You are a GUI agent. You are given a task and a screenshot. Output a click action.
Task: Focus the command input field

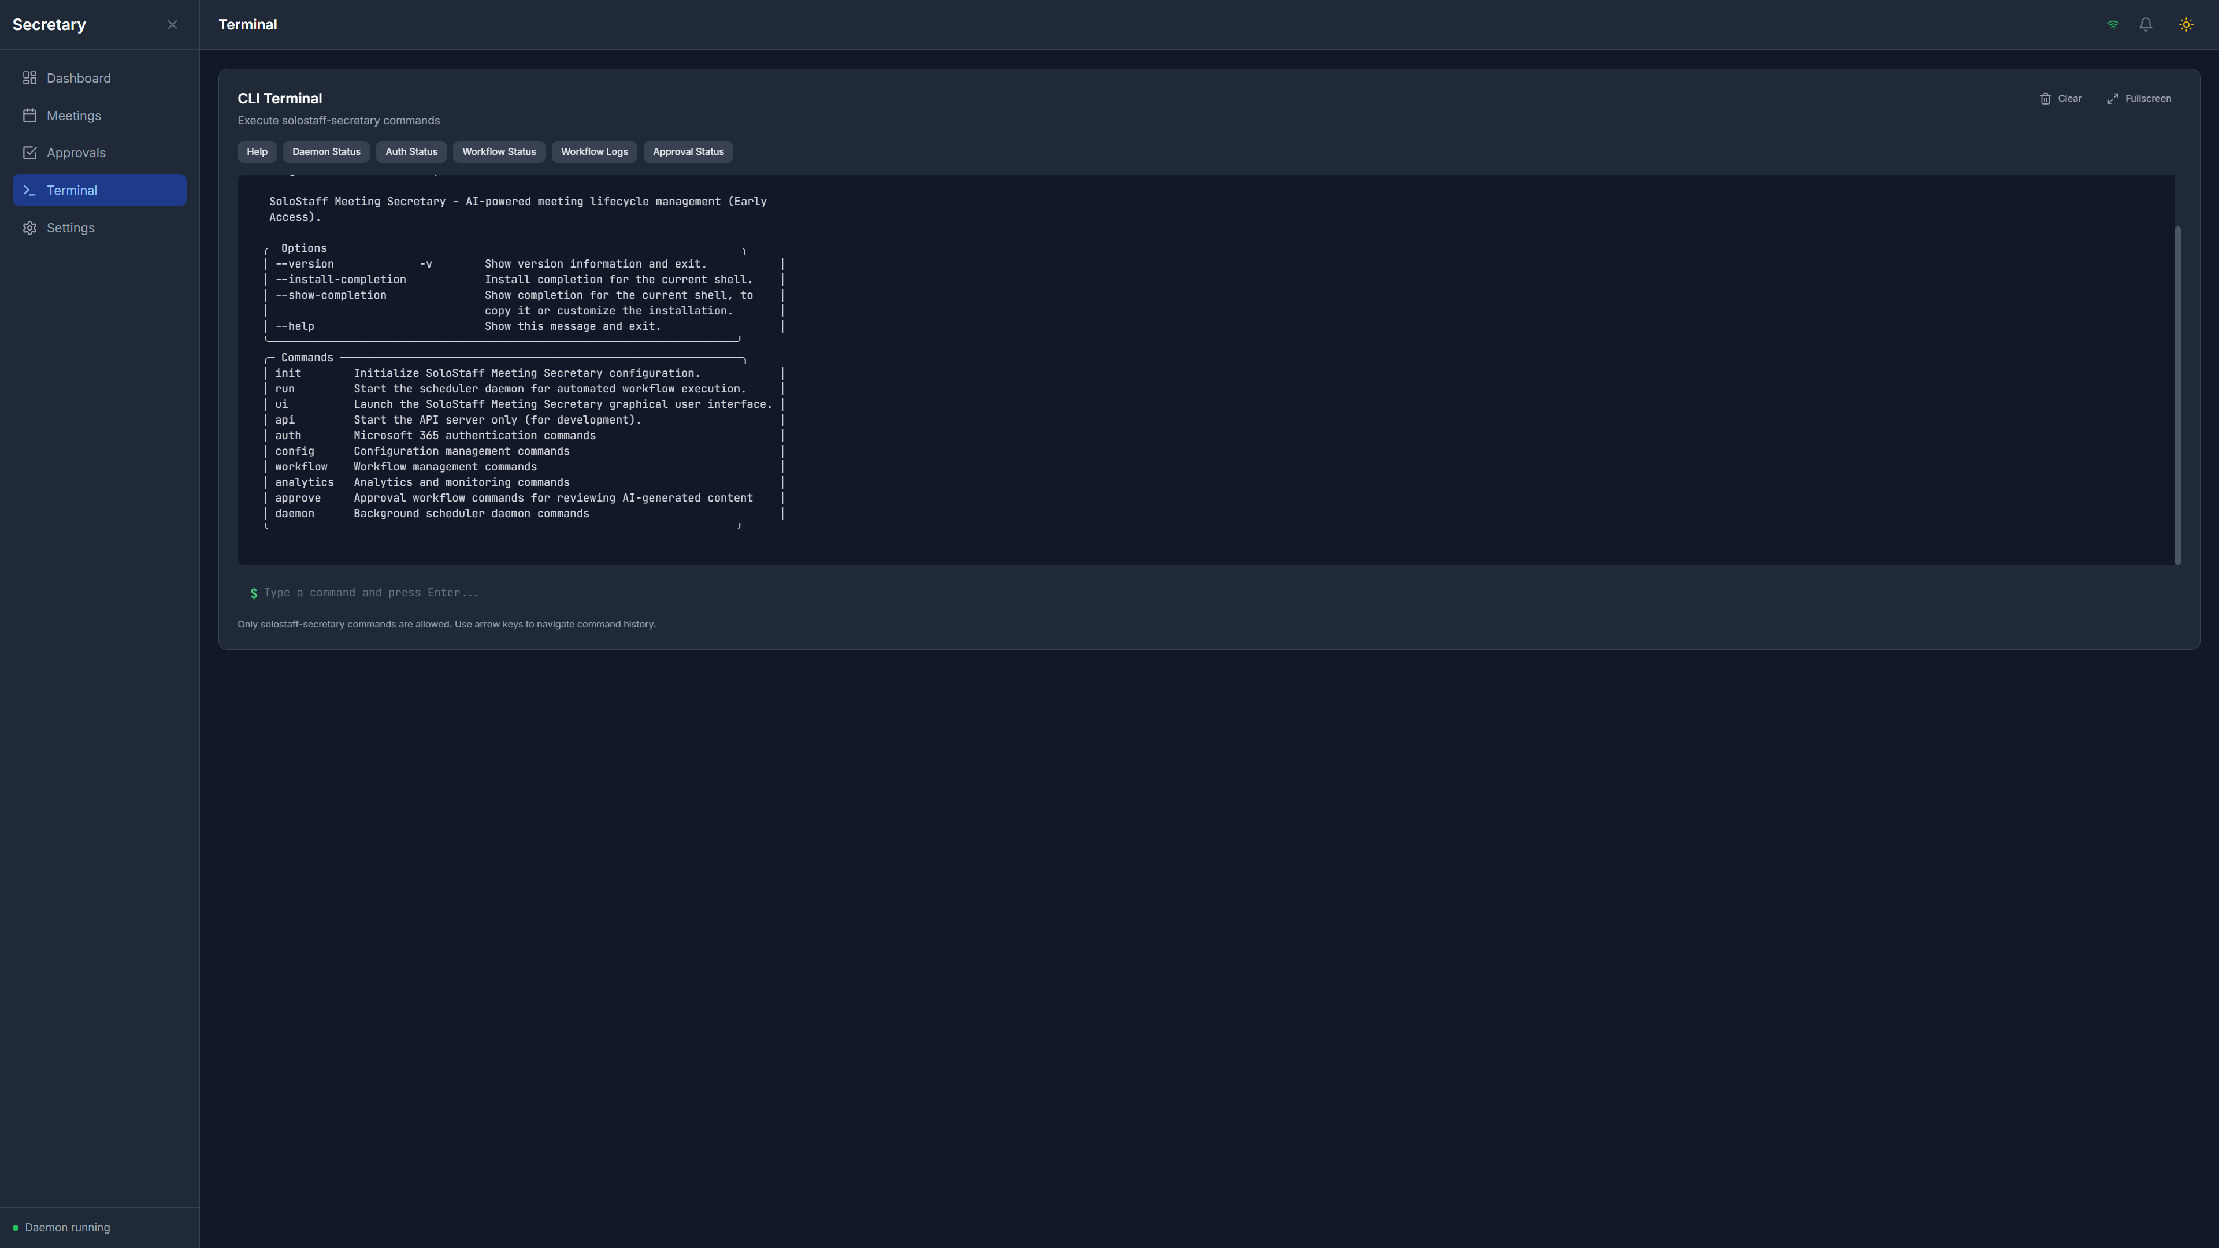pyautogui.click(x=775, y=593)
